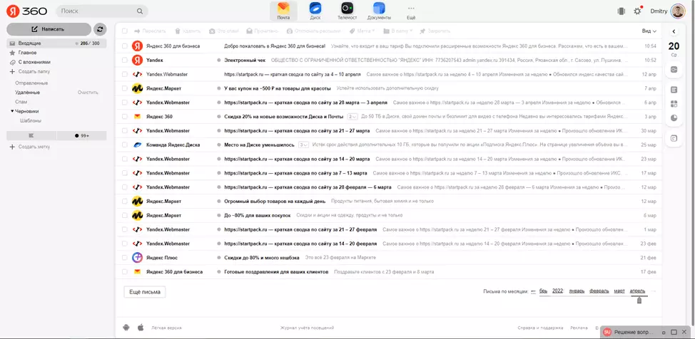This screenshot has width=695, height=339.
Task: Open settings gear icon in header
Action: point(637,11)
